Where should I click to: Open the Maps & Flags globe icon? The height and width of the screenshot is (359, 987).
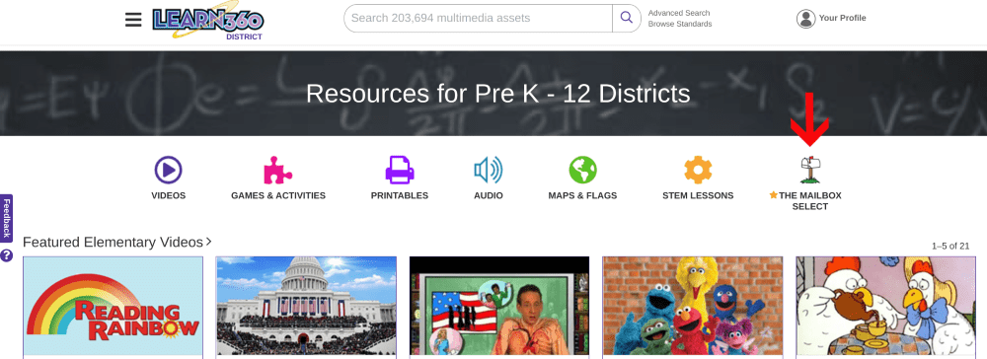click(x=583, y=170)
